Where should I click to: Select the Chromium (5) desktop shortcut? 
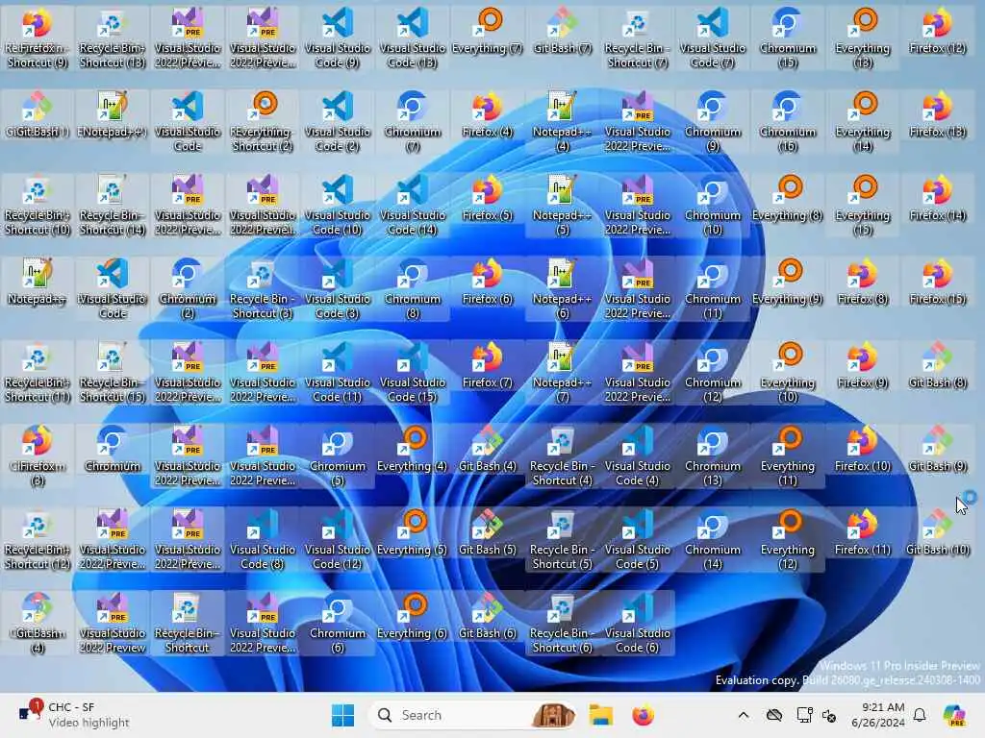338,455
